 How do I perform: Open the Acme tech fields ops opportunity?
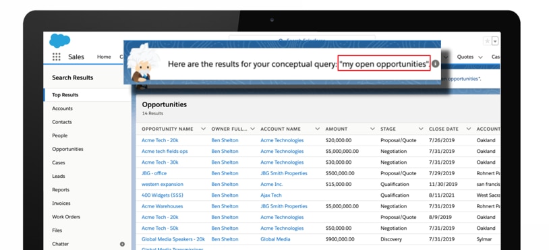coord(165,152)
